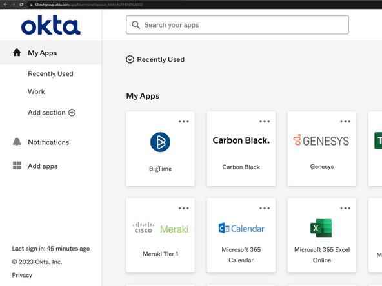This screenshot has height=286, width=382.
Task: Focus the Search your apps field
Action: point(237,25)
